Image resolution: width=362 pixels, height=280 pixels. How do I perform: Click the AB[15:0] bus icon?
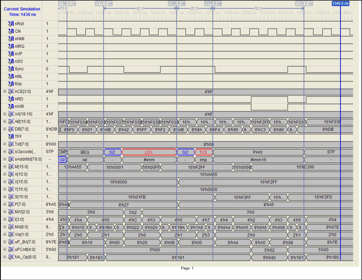point(11,122)
